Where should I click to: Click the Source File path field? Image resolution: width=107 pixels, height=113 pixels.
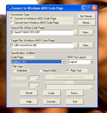coord(42,32)
